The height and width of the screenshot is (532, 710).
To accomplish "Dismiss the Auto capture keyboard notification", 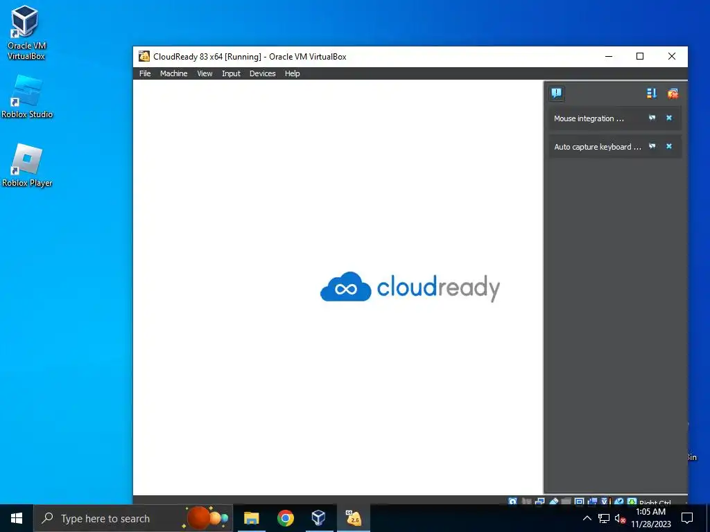I will point(669,147).
